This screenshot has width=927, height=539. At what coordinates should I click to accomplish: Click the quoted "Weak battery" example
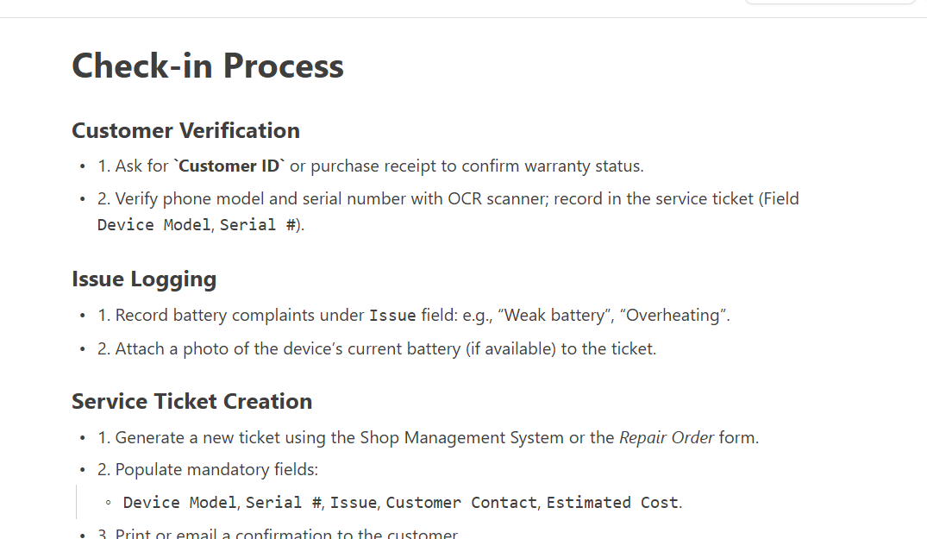555,316
